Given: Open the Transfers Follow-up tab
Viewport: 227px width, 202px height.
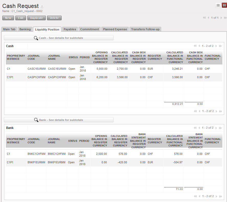Looking at the screenshot, I should (x=145, y=29).
